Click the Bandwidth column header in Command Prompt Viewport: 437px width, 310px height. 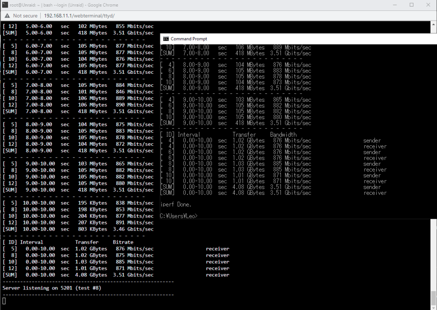(283, 134)
